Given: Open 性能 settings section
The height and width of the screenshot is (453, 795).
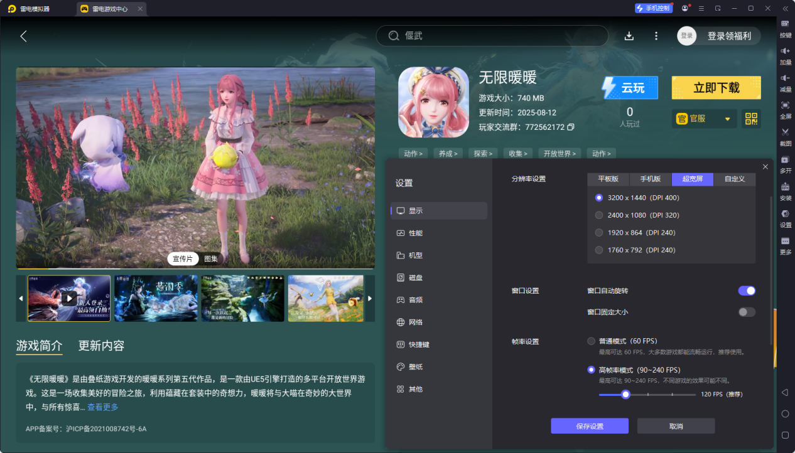Looking at the screenshot, I should (438, 233).
